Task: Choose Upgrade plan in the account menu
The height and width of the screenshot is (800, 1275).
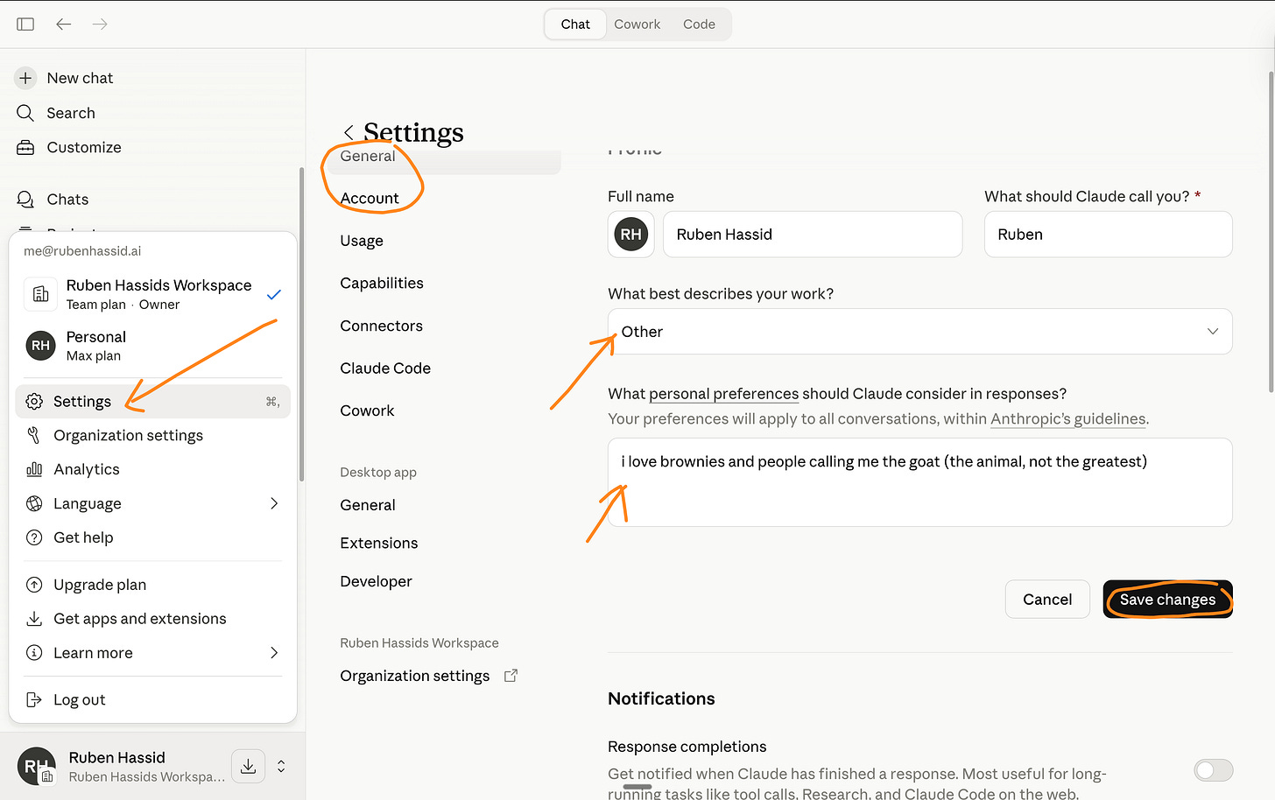Action: [x=153, y=585]
